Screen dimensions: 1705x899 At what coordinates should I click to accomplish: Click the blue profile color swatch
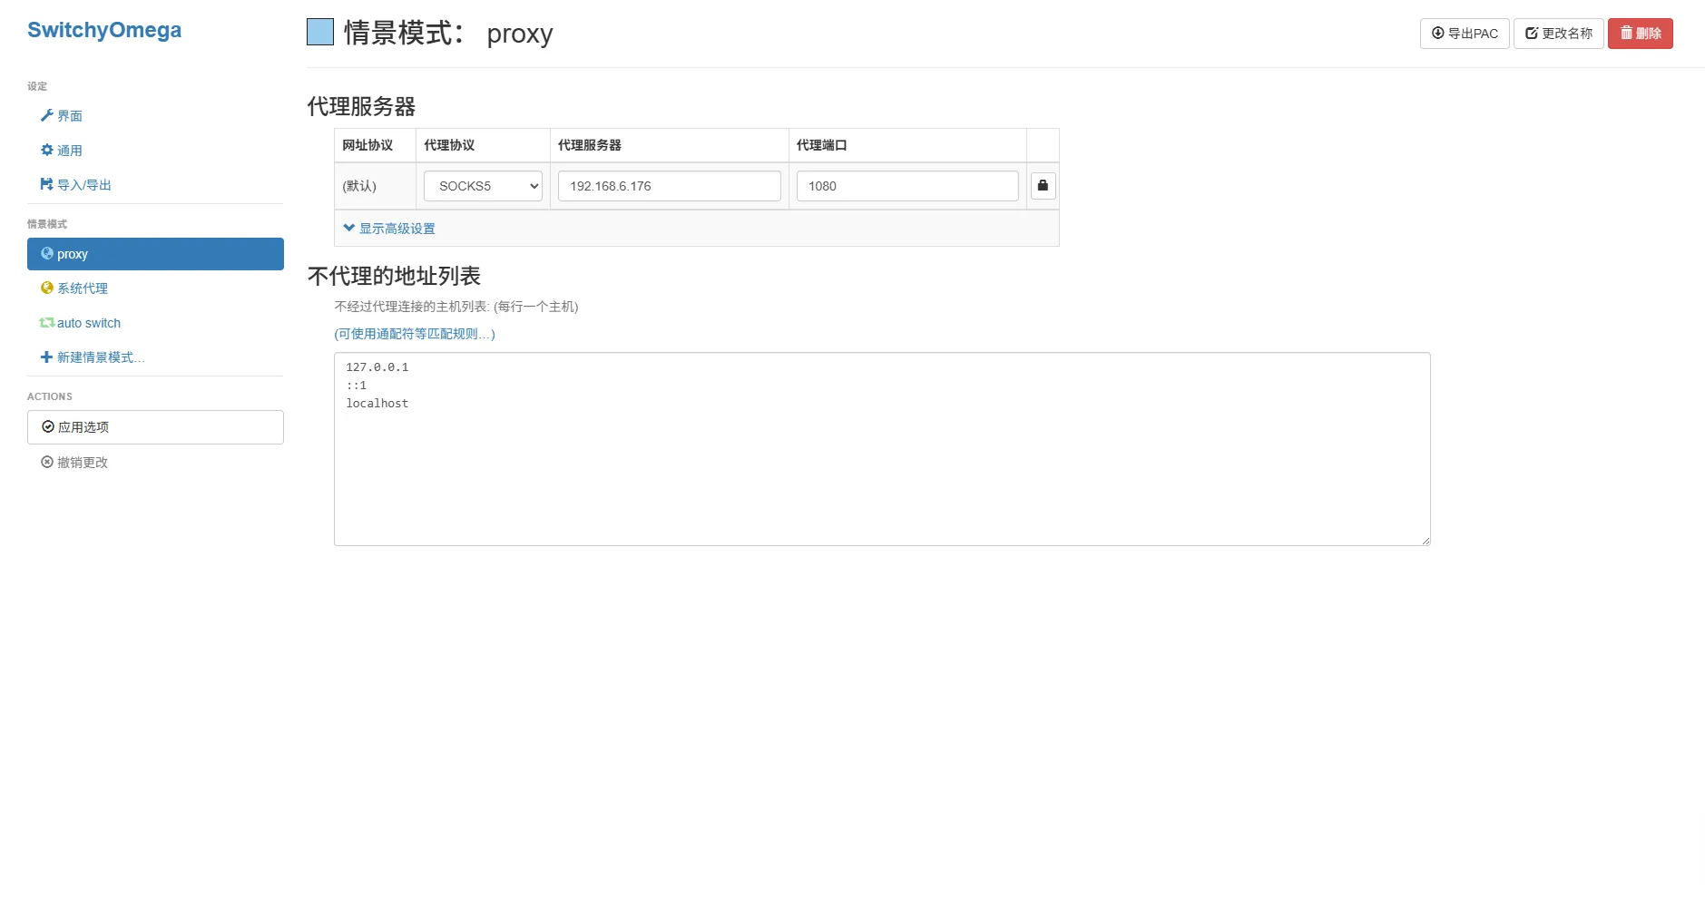(320, 33)
